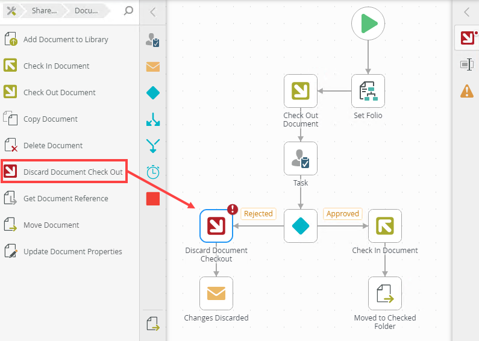Click the Copy Document label
Image resolution: width=479 pixels, height=341 pixels.
[51, 119]
